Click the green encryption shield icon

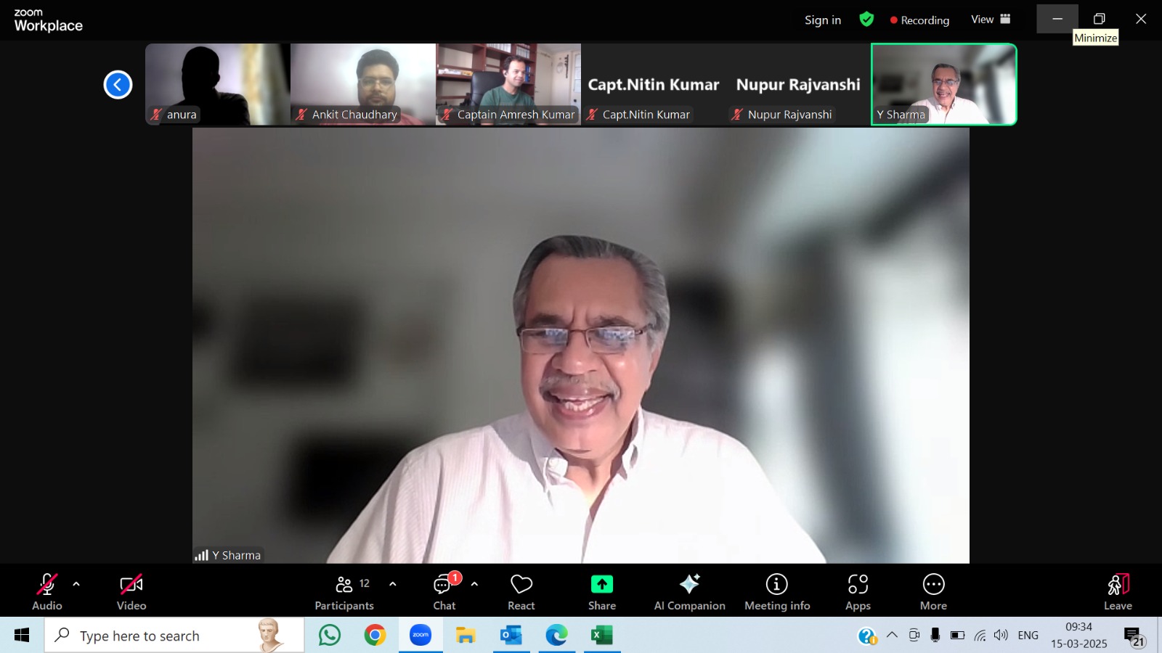coord(866,20)
